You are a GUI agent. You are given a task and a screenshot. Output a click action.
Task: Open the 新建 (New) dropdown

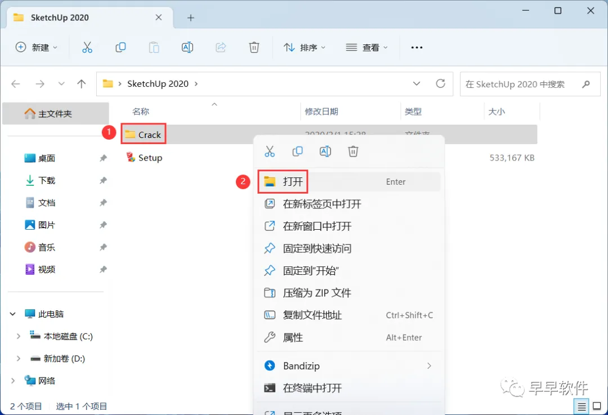(x=37, y=47)
